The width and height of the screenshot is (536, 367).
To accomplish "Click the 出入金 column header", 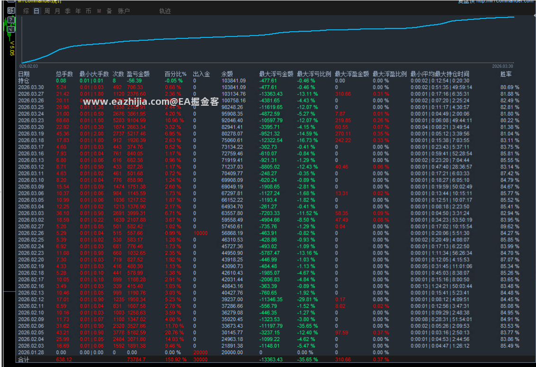I will (201, 74).
